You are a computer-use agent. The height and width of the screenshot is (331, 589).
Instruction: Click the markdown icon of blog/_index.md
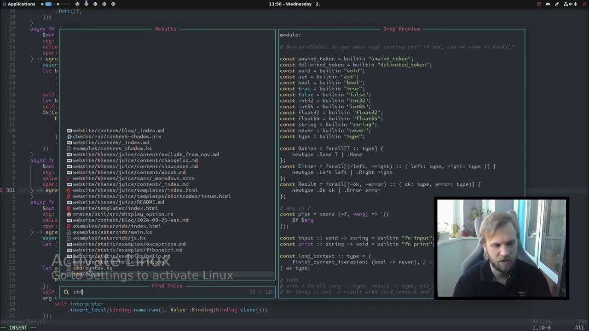point(69,131)
